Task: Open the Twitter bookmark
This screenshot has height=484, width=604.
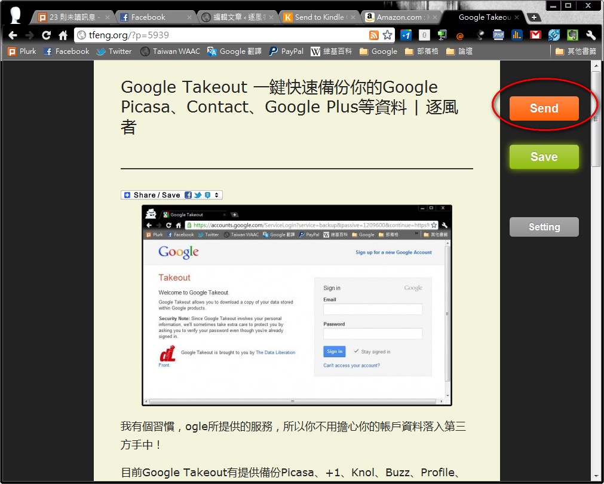Action: tap(114, 51)
